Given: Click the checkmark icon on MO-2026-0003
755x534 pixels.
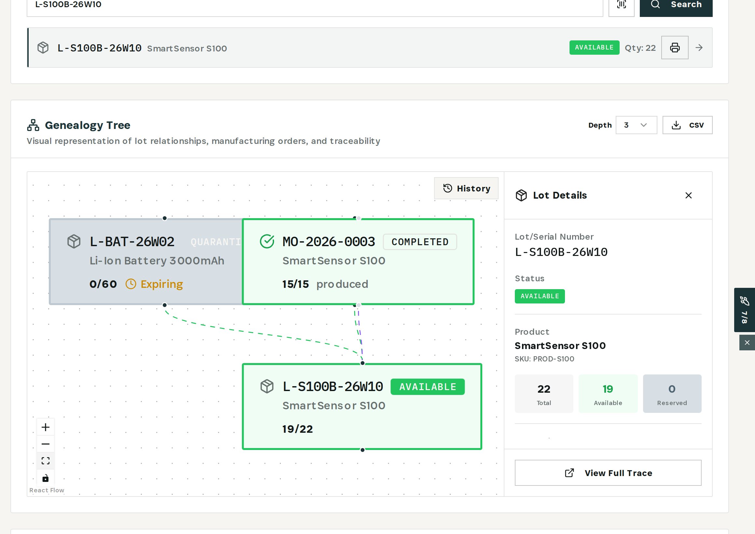Looking at the screenshot, I should tap(267, 242).
